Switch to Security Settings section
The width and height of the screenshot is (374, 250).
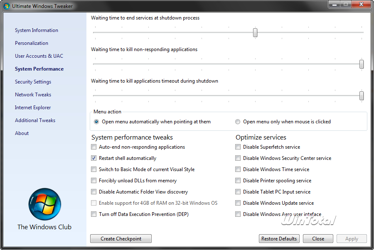[x=33, y=82]
